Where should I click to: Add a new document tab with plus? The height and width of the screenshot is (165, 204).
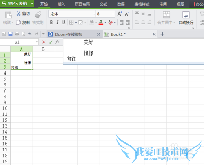(x=162, y=34)
